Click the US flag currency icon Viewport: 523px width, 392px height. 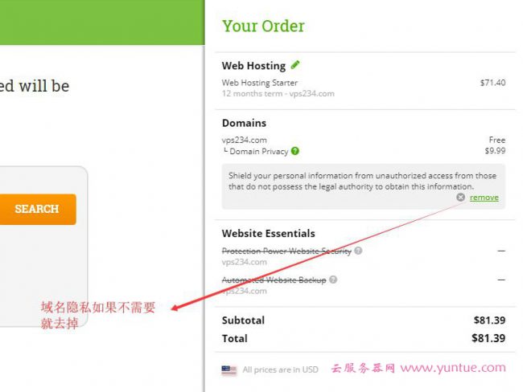tap(229, 370)
